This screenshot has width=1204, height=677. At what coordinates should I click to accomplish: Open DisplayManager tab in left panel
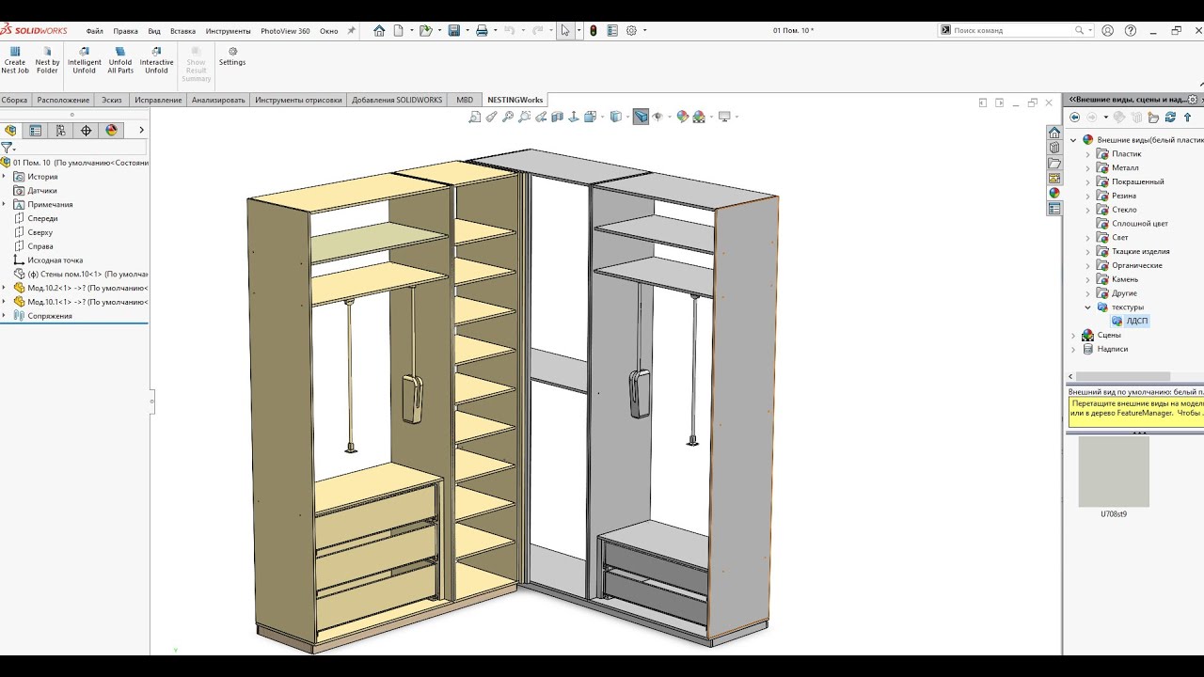click(111, 131)
